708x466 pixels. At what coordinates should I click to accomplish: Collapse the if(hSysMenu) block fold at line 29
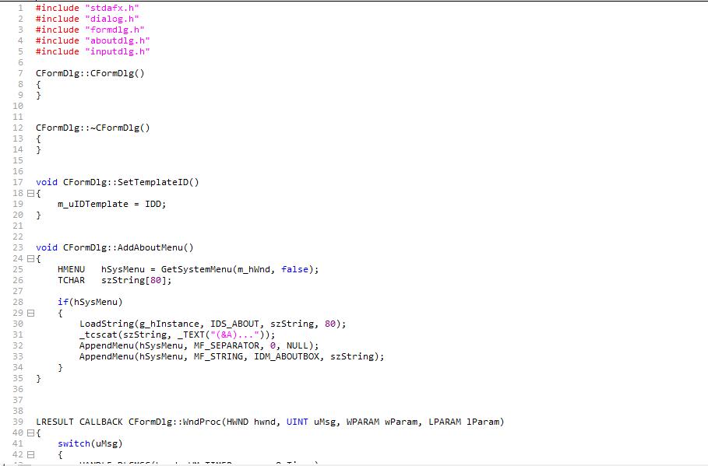click(30, 313)
